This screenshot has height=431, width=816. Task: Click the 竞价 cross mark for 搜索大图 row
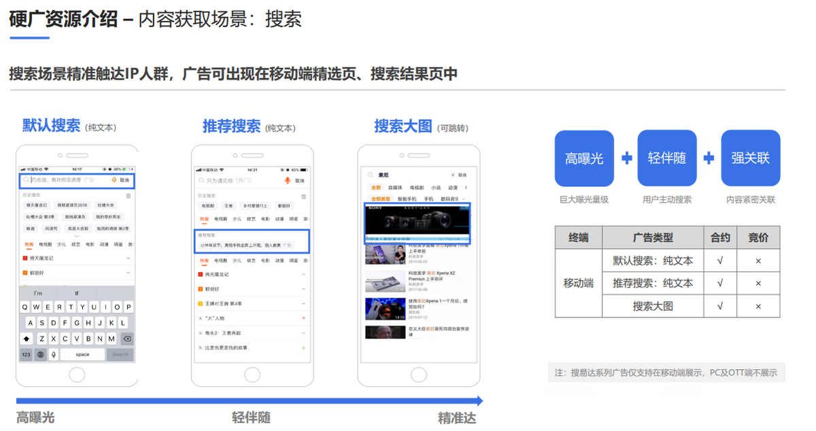[758, 306]
